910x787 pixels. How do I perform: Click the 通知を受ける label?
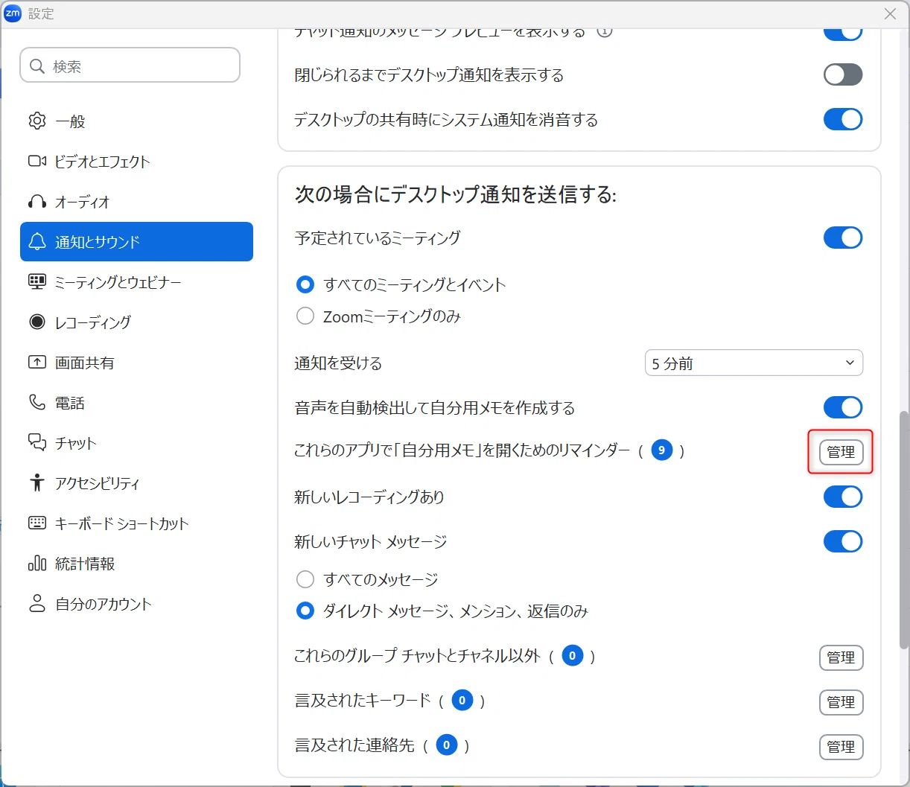(x=339, y=363)
